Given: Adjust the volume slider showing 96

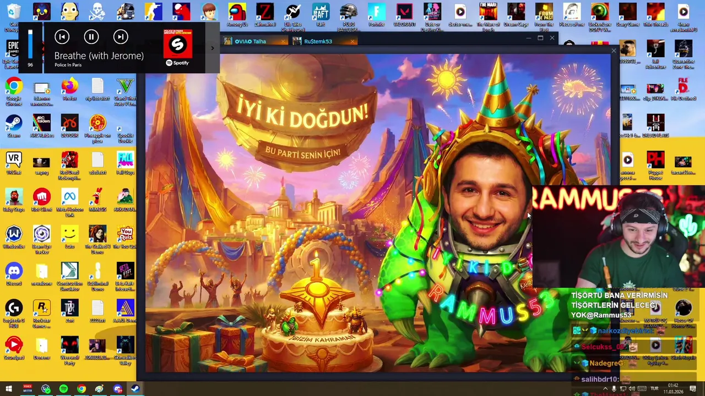Looking at the screenshot, I should [30, 44].
